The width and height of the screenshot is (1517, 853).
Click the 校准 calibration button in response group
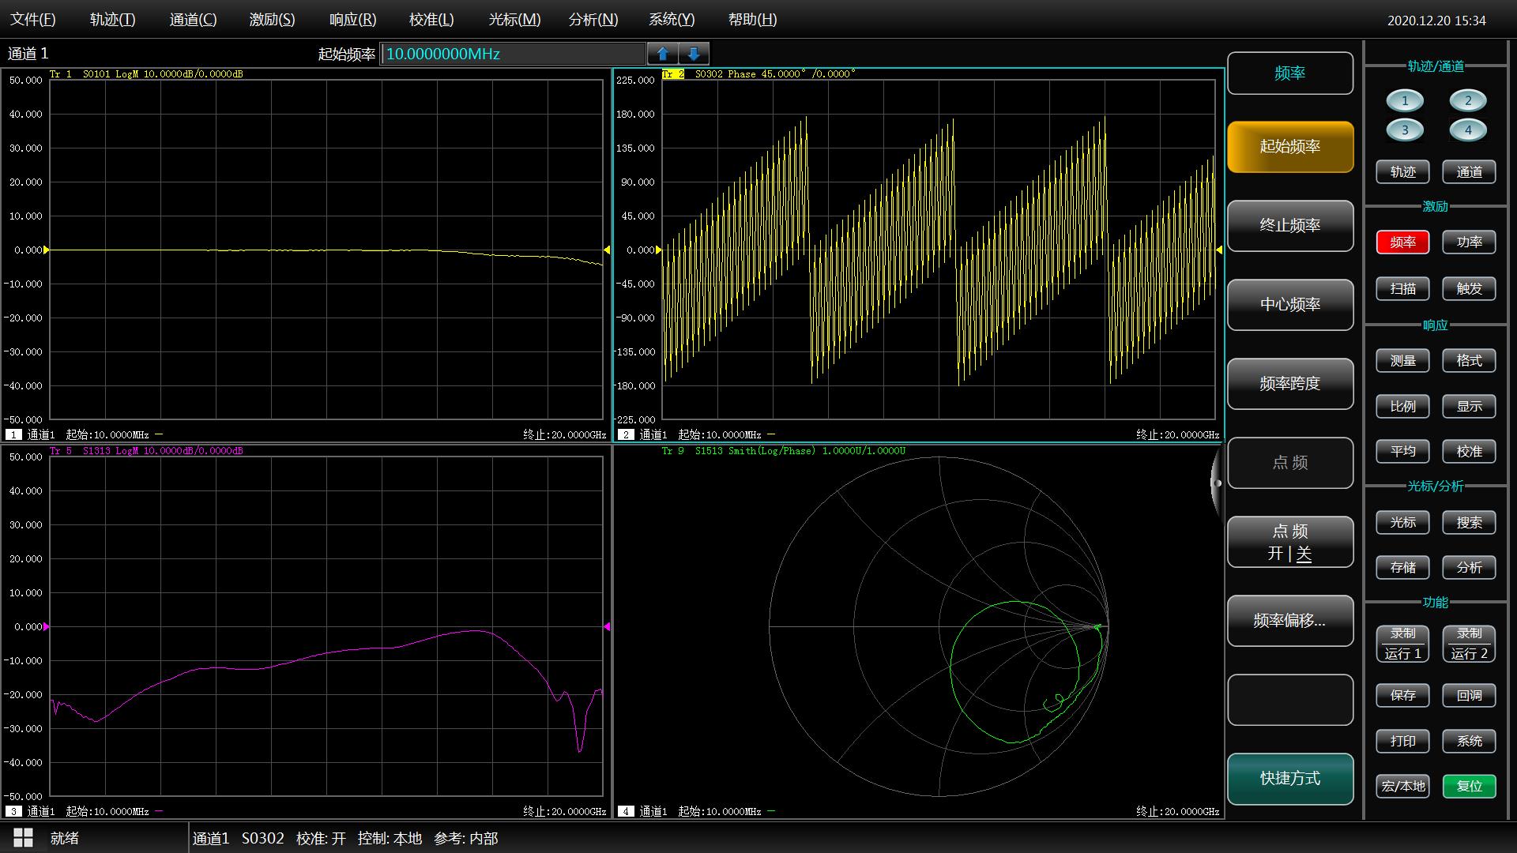point(1470,452)
